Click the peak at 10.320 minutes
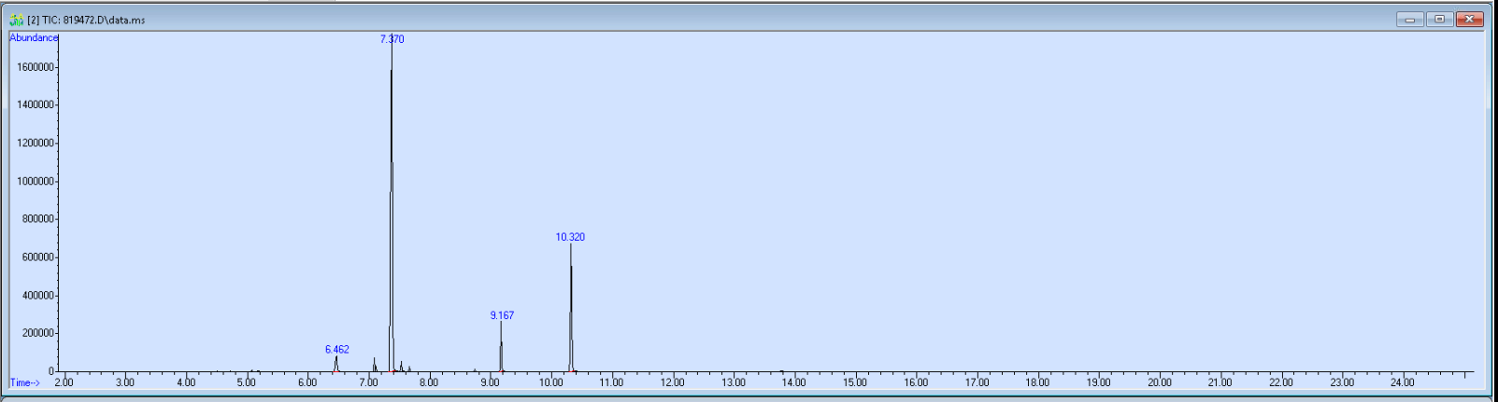1498x402 pixels. pyautogui.click(x=571, y=308)
